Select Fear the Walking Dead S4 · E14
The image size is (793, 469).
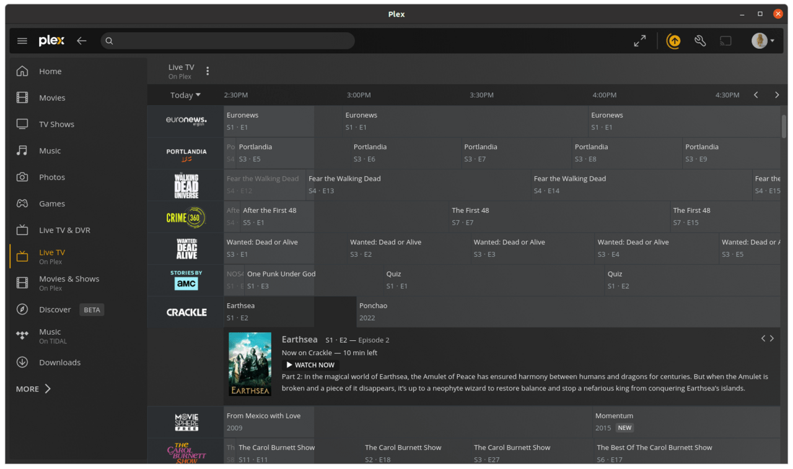click(x=641, y=185)
